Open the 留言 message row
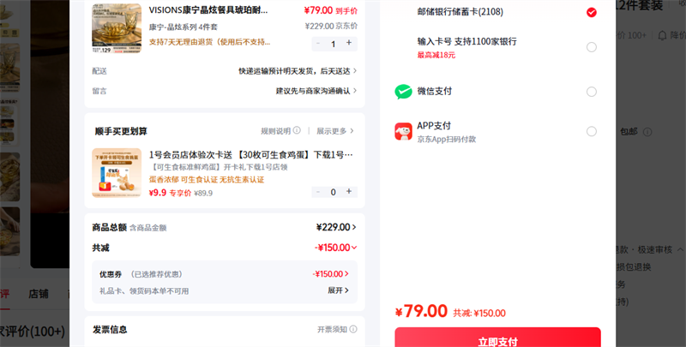This screenshot has height=347, width=686. click(355, 91)
